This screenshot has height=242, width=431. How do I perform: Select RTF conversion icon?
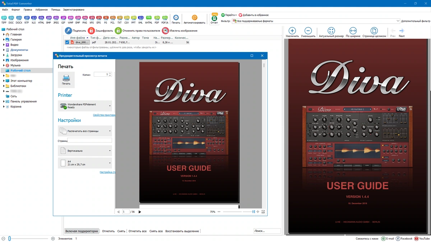tap(27, 19)
